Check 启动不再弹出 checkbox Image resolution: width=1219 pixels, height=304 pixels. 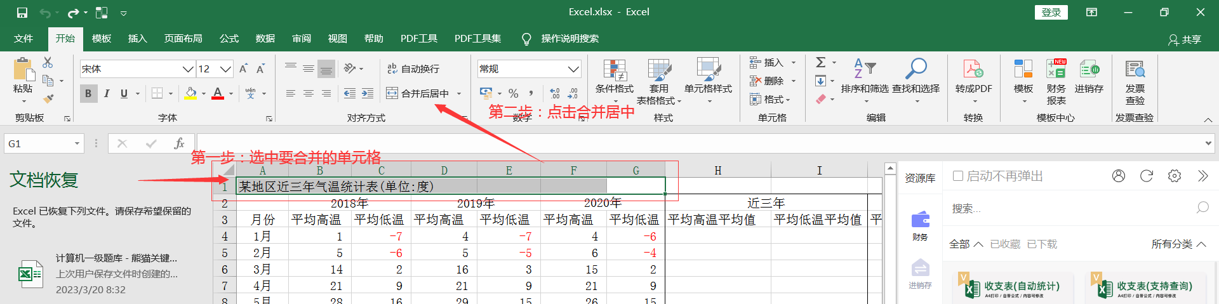tap(958, 176)
